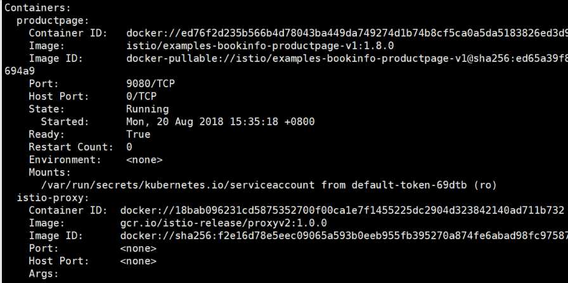The image size is (568, 283).
Task: Click the productpage Container ID hash value
Action: pyautogui.click(x=347, y=34)
